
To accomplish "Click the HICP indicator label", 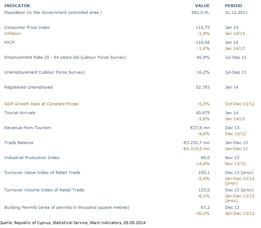I will coord(9,42).
